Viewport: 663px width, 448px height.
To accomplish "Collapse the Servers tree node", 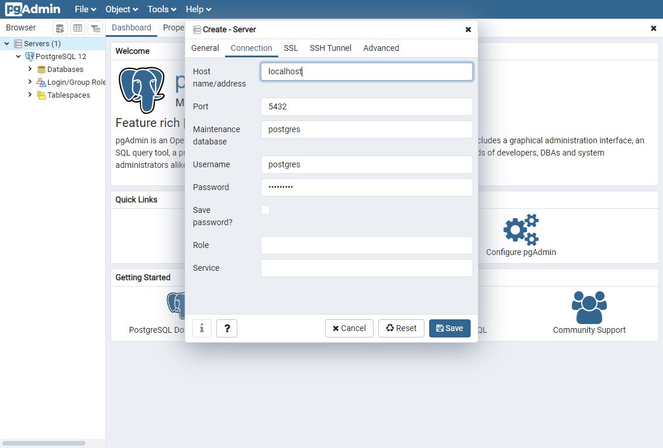I will coord(7,44).
